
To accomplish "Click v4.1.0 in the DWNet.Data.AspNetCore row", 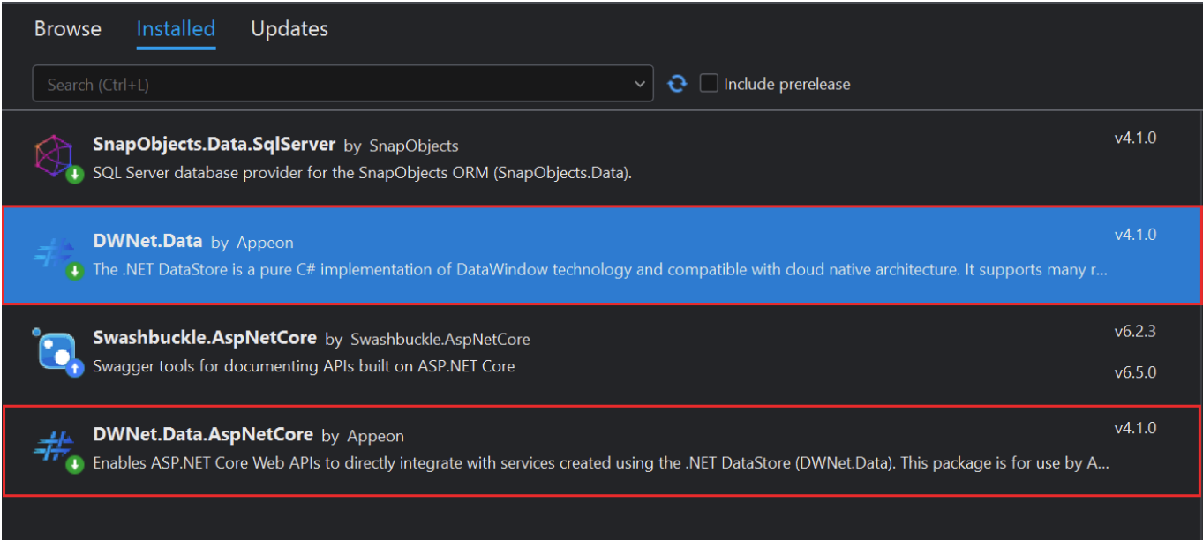I will tap(1135, 428).
